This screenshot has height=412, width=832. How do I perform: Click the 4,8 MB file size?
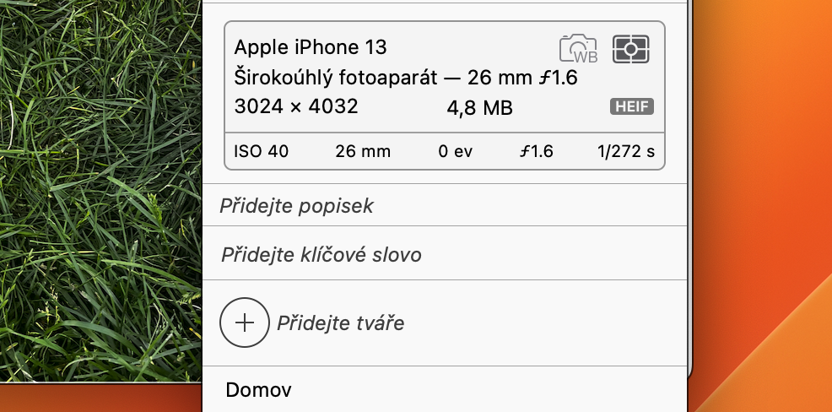(x=479, y=108)
